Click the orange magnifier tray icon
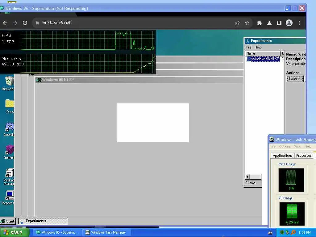The image size is (316, 237). (x=293, y=232)
